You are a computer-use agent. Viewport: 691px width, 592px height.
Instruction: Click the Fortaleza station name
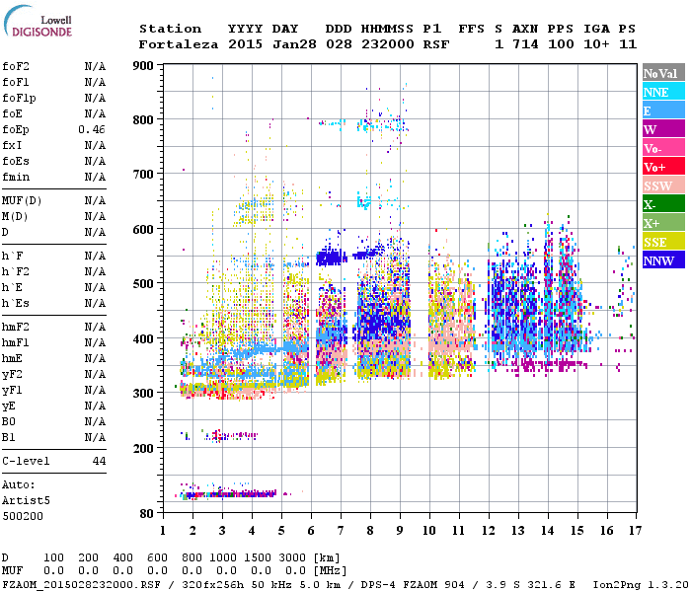(x=179, y=44)
